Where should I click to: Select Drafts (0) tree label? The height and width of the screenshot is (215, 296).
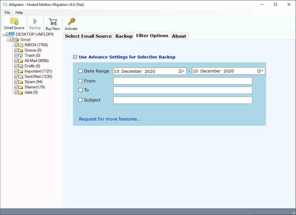32,66
